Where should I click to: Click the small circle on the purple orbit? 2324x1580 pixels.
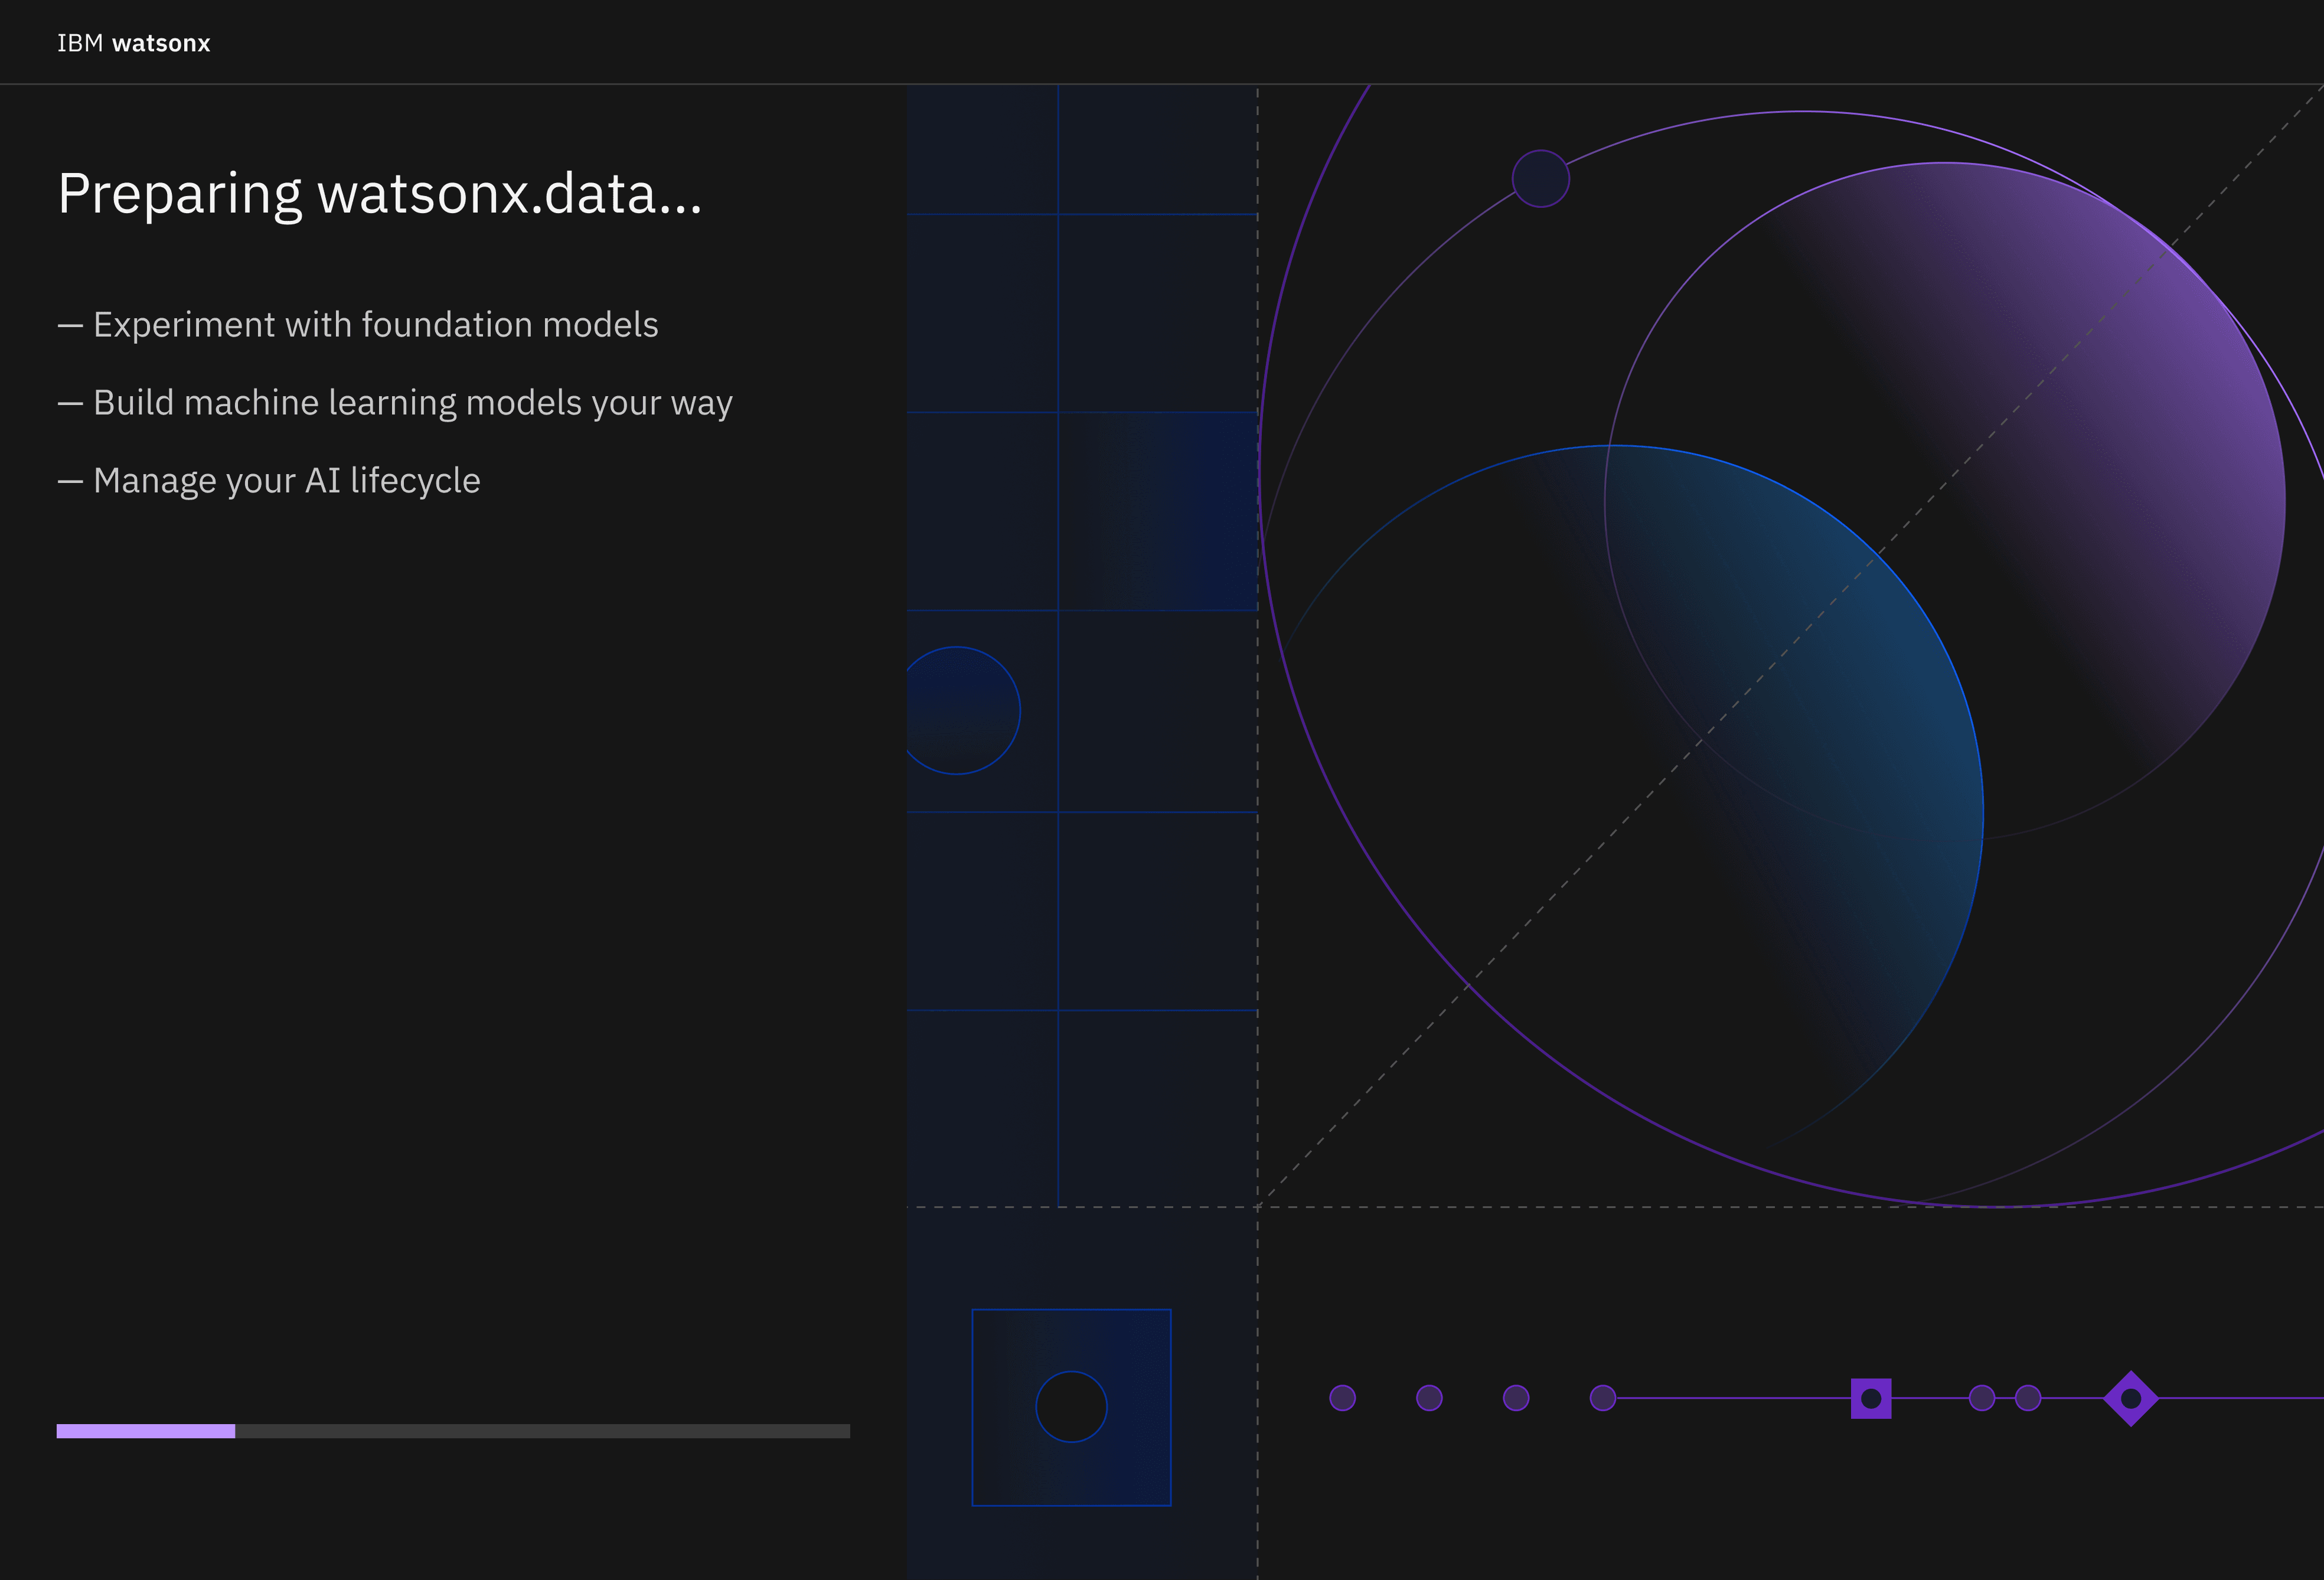(x=1540, y=179)
